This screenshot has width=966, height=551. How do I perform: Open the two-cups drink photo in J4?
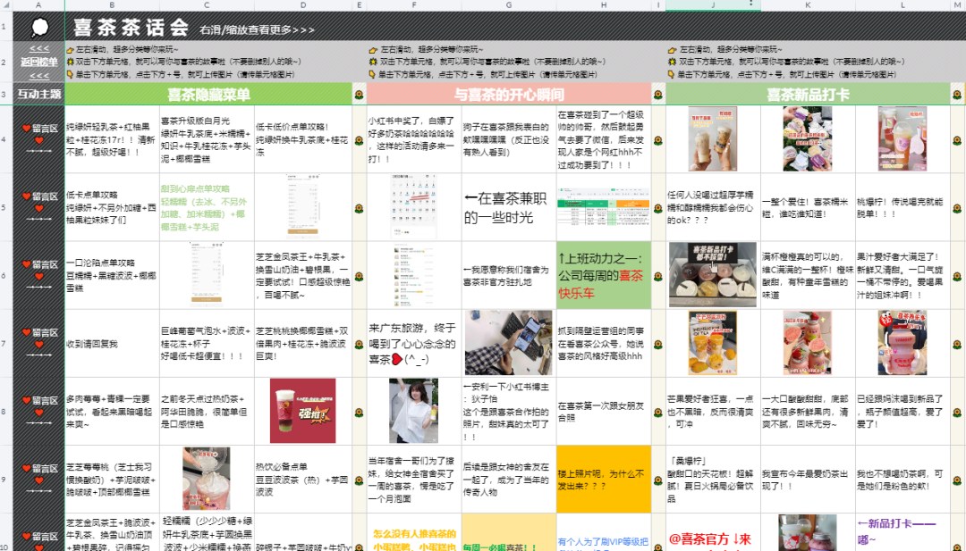click(x=713, y=139)
